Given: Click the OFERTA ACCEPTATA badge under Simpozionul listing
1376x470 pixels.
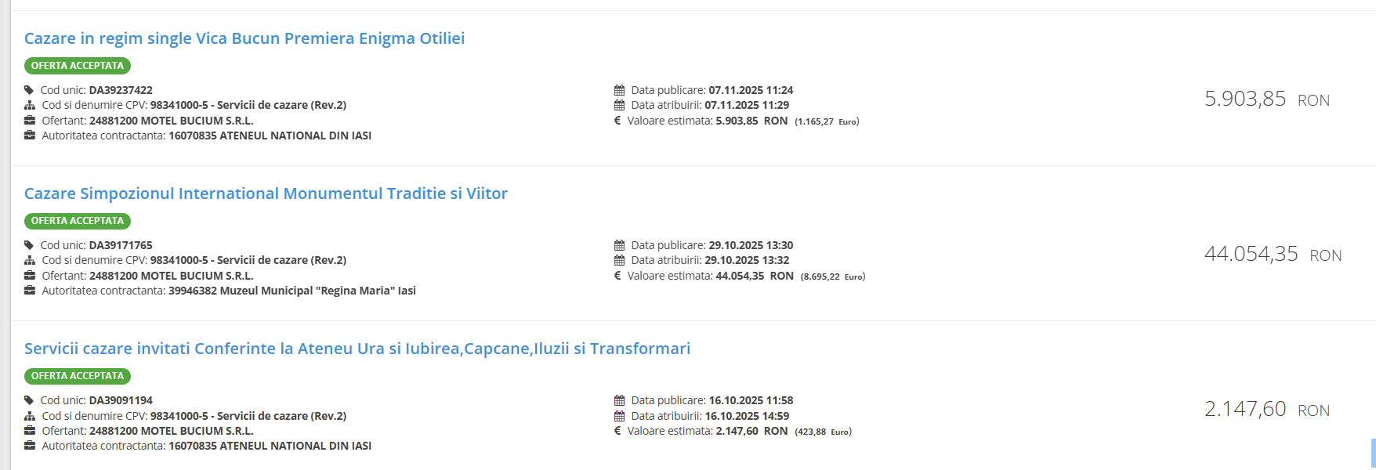Looking at the screenshot, I should (x=77, y=221).
